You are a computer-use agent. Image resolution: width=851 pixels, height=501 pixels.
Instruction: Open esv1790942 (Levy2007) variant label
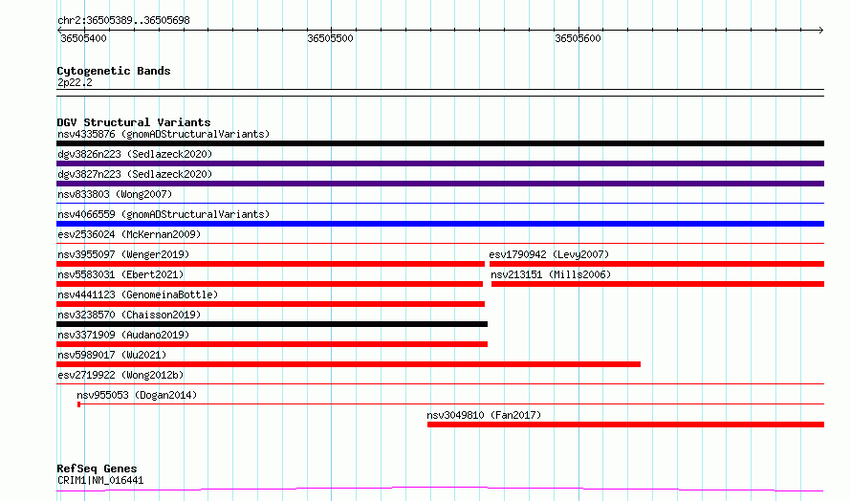549,254
